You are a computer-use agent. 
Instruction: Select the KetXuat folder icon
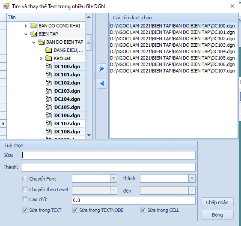point(49,58)
